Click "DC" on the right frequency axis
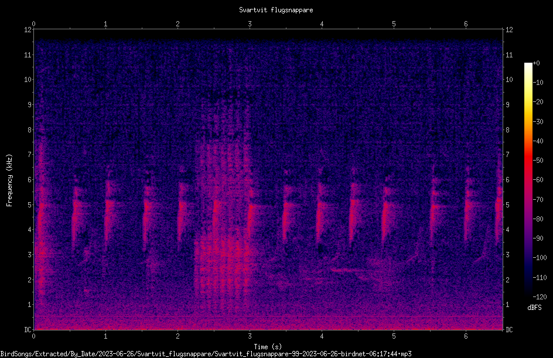 click(509, 330)
